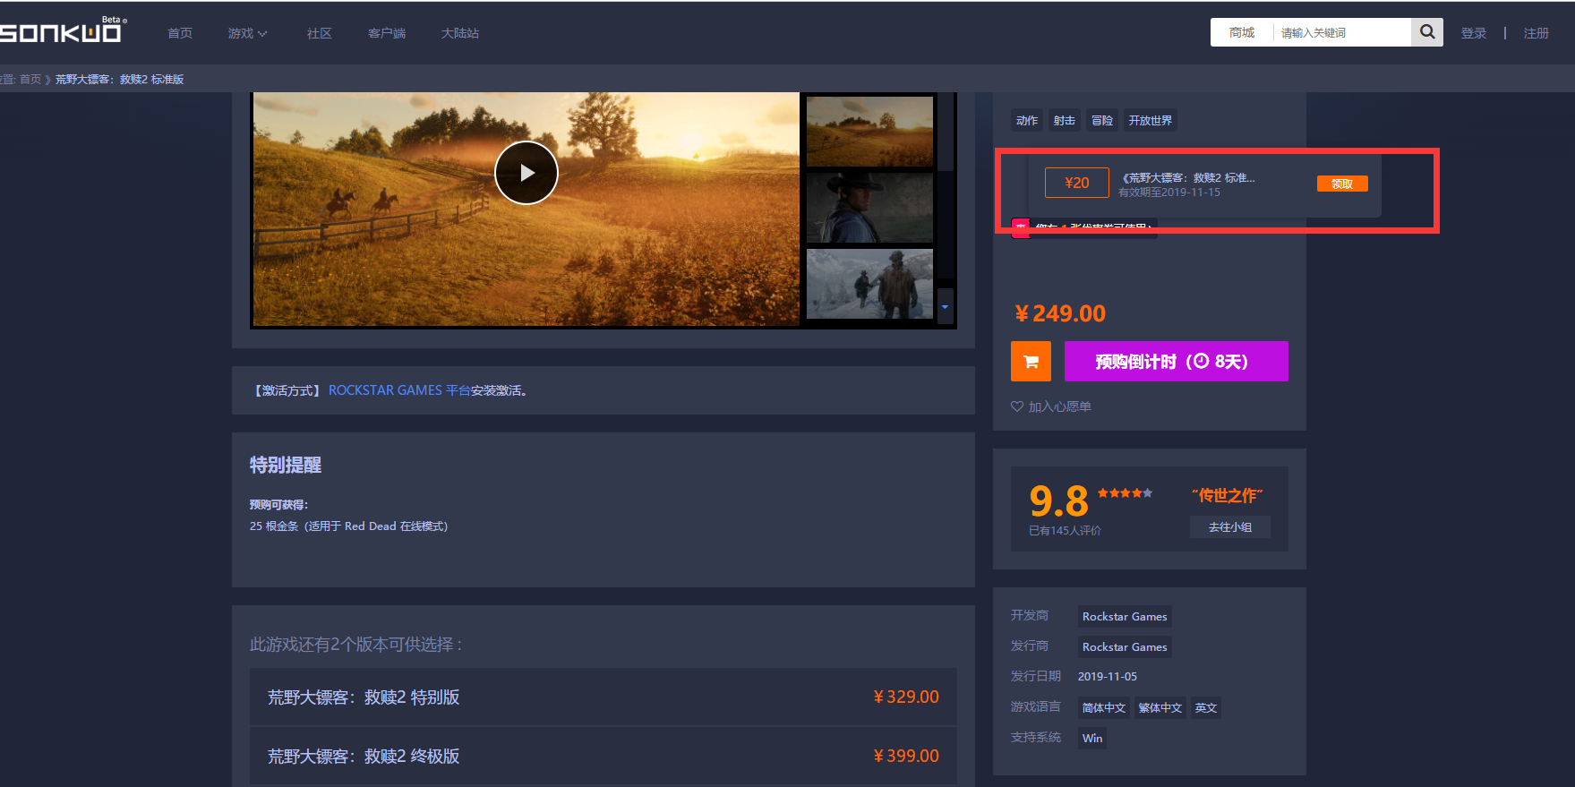The width and height of the screenshot is (1575, 787).
Task: Open 大陆站 navigation item
Action: (x=460, y=33)
